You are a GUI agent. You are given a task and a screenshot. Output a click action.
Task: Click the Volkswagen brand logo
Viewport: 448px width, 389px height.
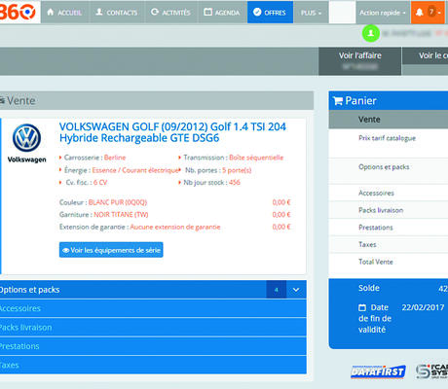tap(26, 143)
